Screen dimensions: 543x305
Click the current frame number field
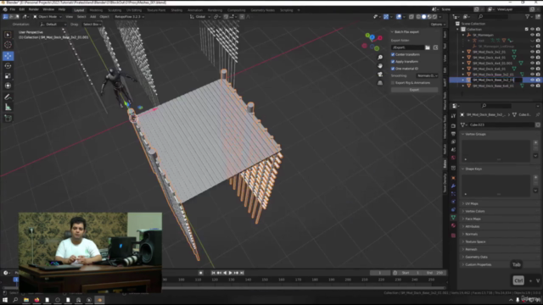(380, 273)
